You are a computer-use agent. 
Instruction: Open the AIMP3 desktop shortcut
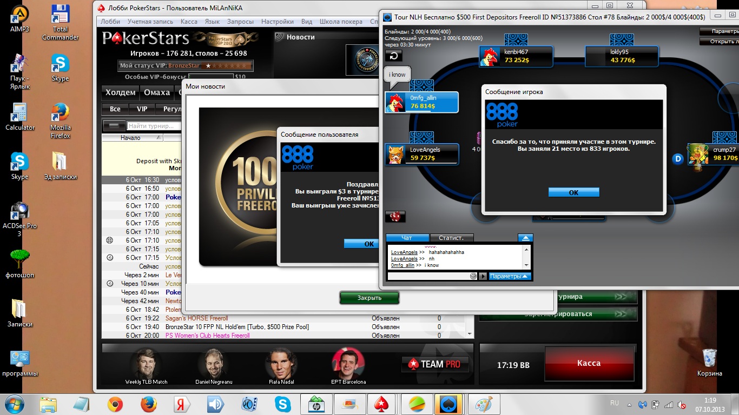coord(20,18)
